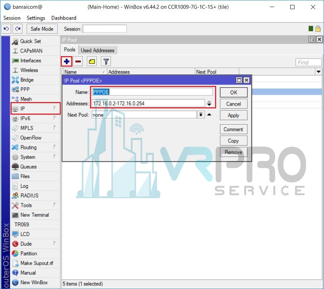324x289 pixels.
Task: Open CAPsMAN in sidebar
Action: (35, 51)
